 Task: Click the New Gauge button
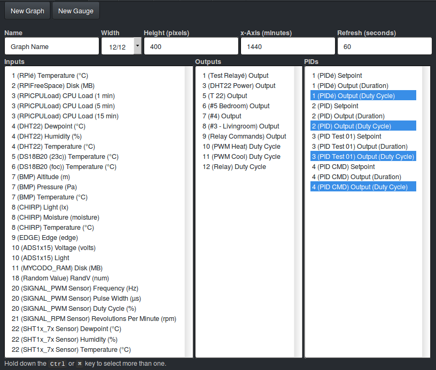click(x=76, y=11)
